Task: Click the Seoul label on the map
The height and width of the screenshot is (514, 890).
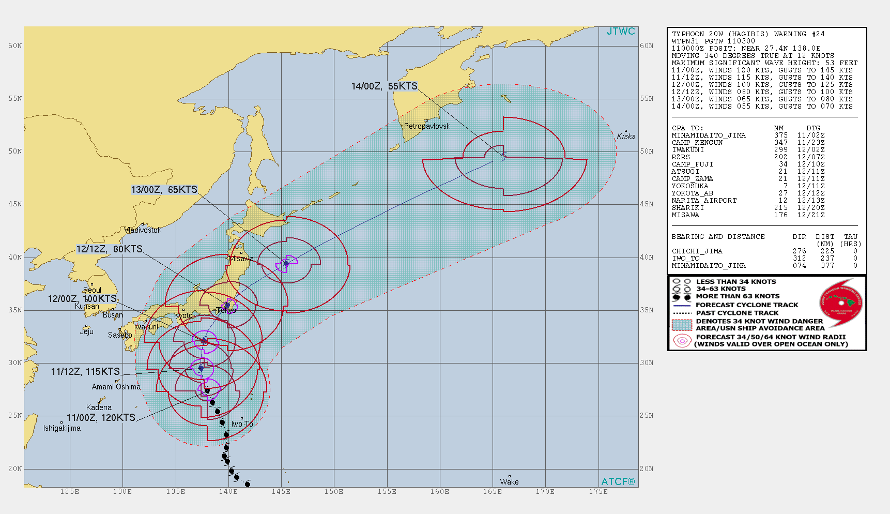Action: (x=92, y=290)
